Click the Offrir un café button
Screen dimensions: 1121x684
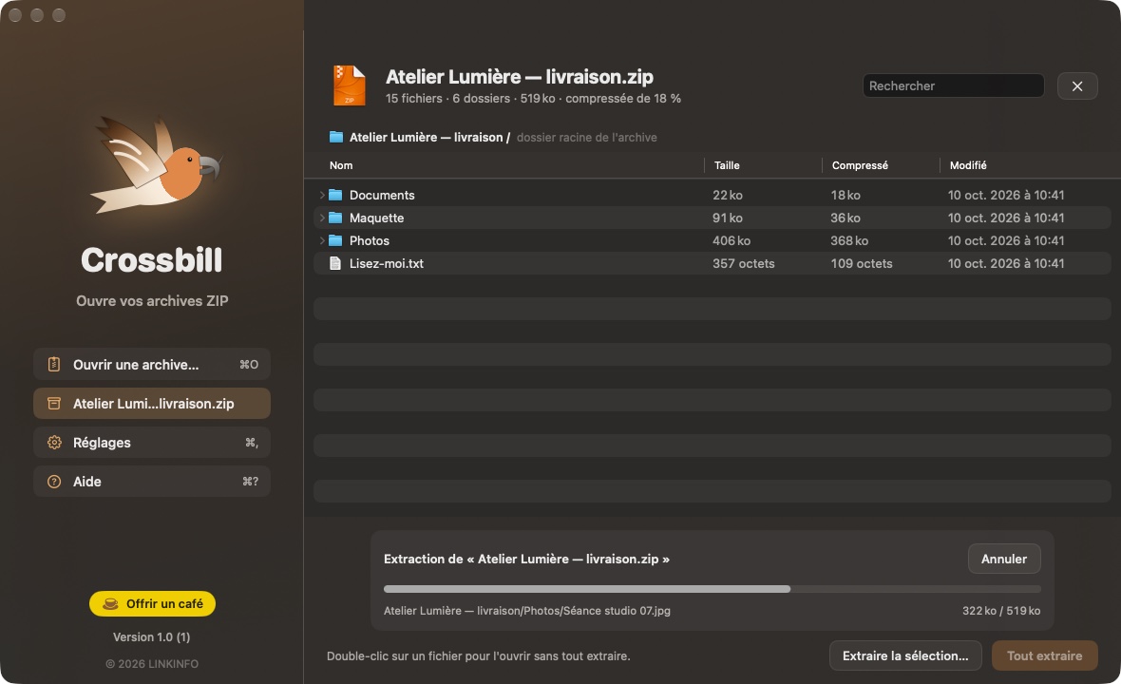[x=152, y=604]
